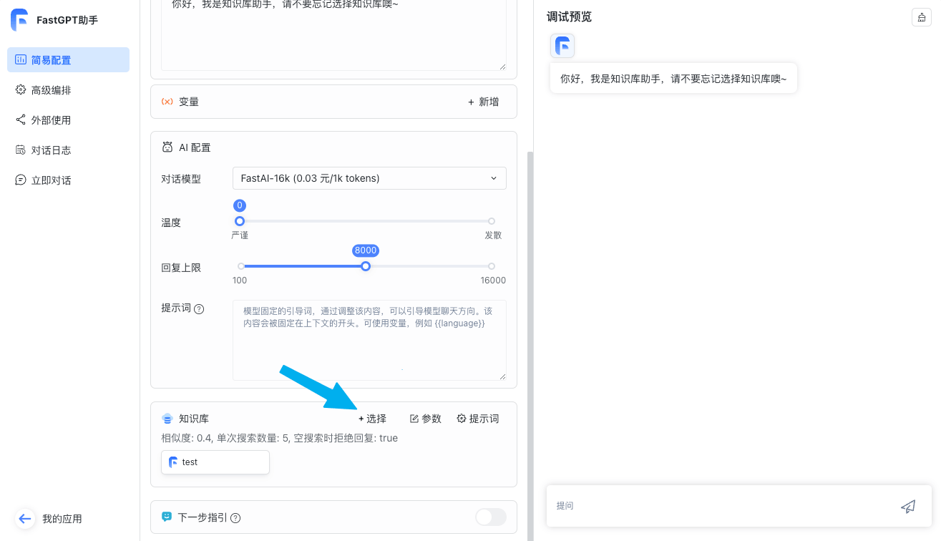Viewport: 941px width, 541px height.
Task: Go back using the arrow beside 我的应用
Action: (25, 518)
